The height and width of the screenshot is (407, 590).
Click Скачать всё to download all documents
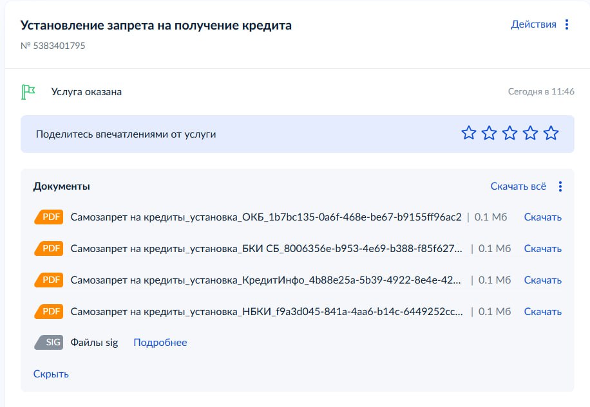point(518,186)
